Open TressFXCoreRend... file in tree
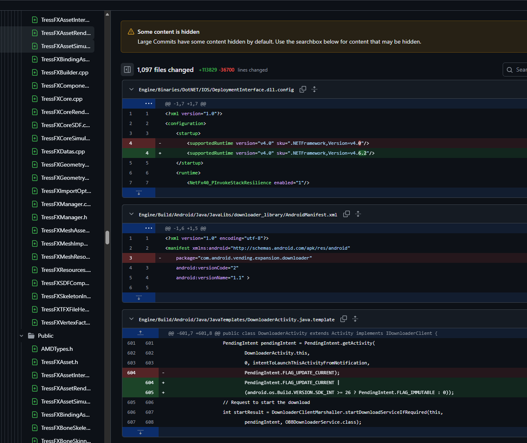This screenshot has height=443, width=527. coord(65,112)
